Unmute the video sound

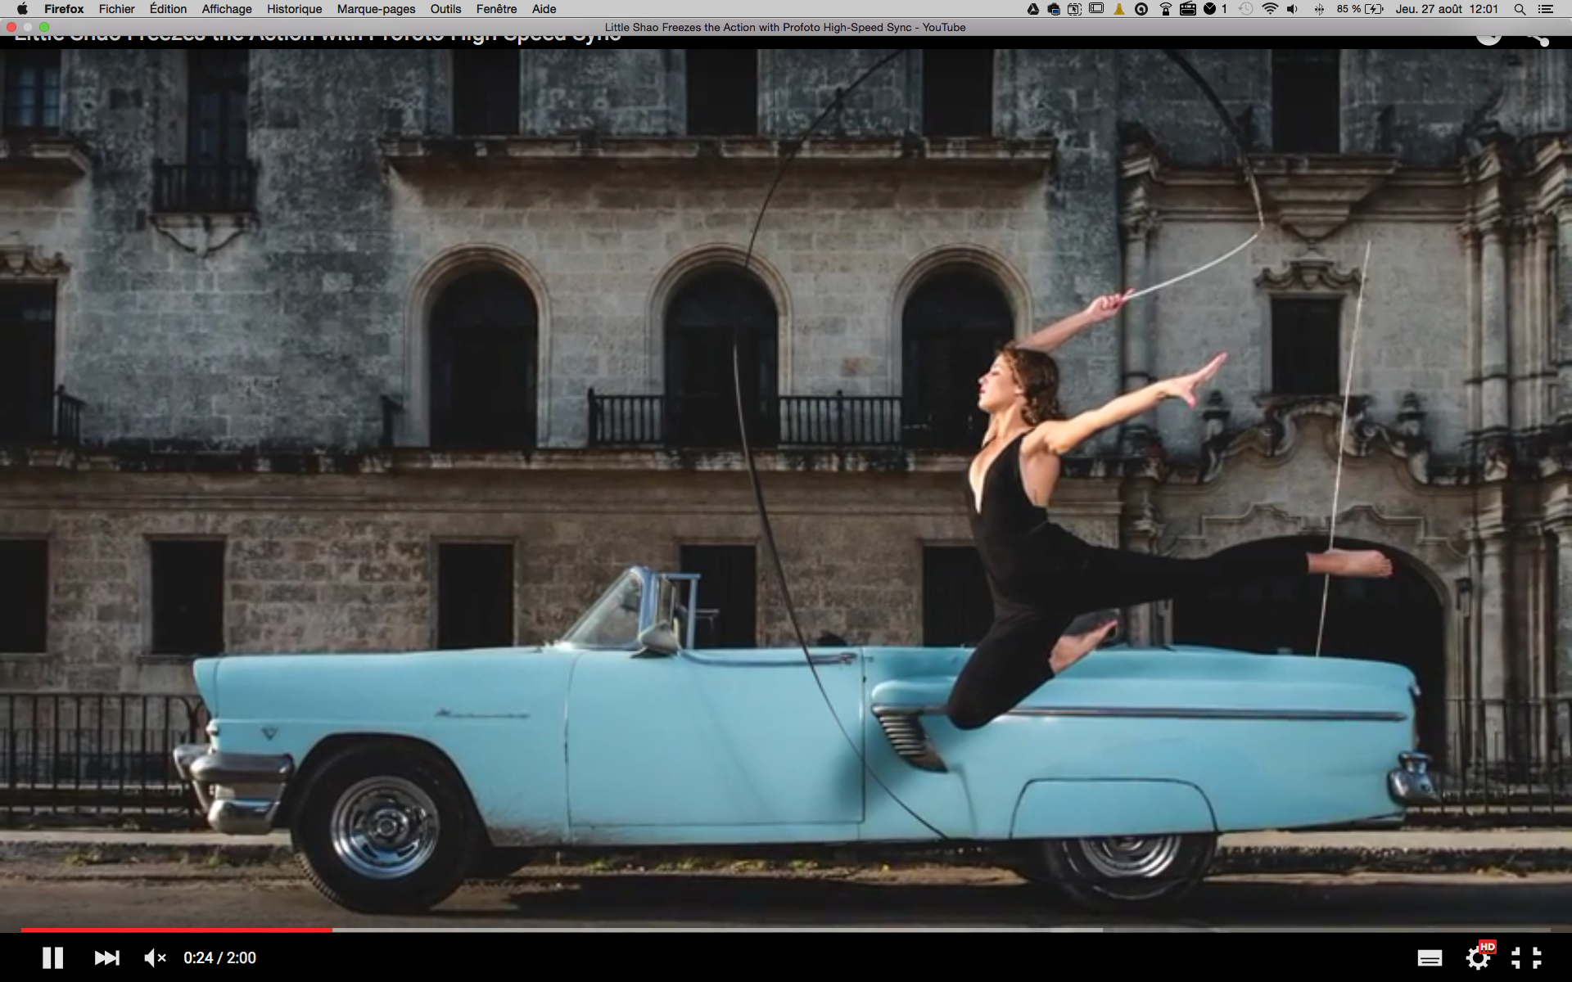[x=155, y=957]
